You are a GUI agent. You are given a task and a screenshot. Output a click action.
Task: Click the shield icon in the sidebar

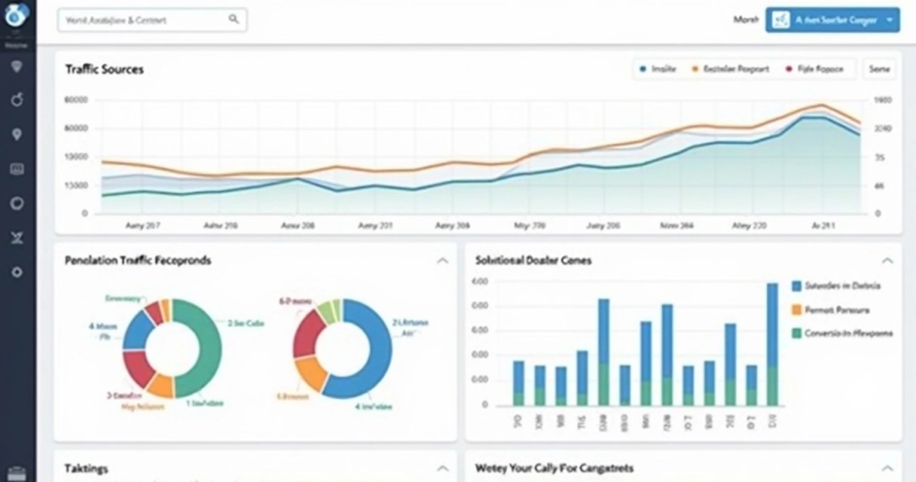click(x=17, y=67)
